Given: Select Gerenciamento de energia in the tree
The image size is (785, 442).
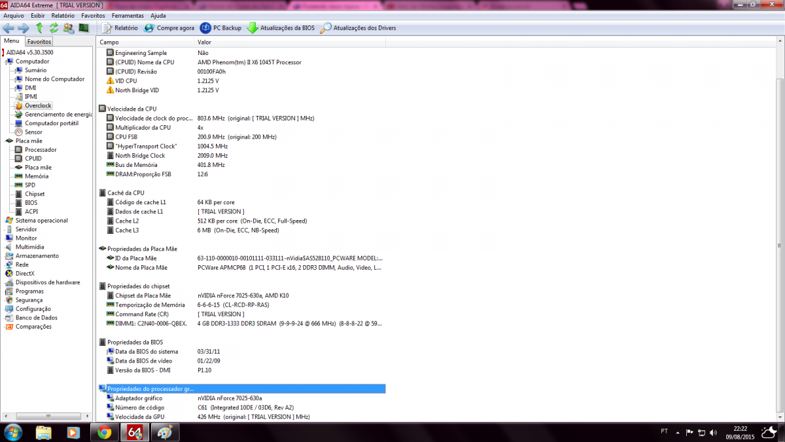Looking at the screenshot, I should point(58,115).
